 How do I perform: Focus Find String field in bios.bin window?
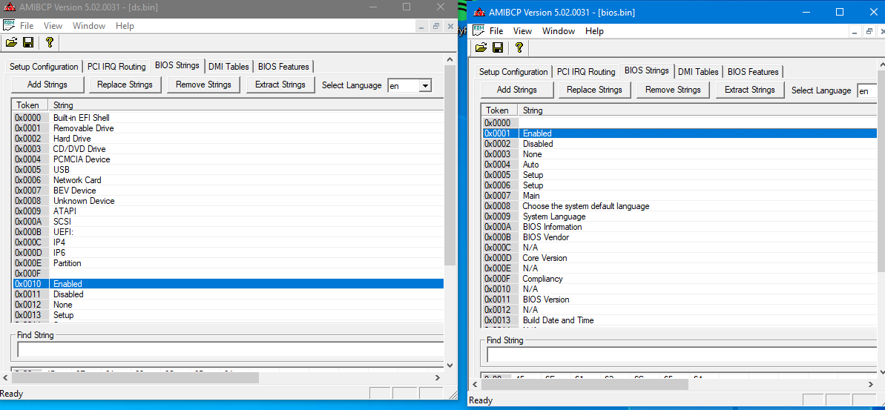(682, 354)
